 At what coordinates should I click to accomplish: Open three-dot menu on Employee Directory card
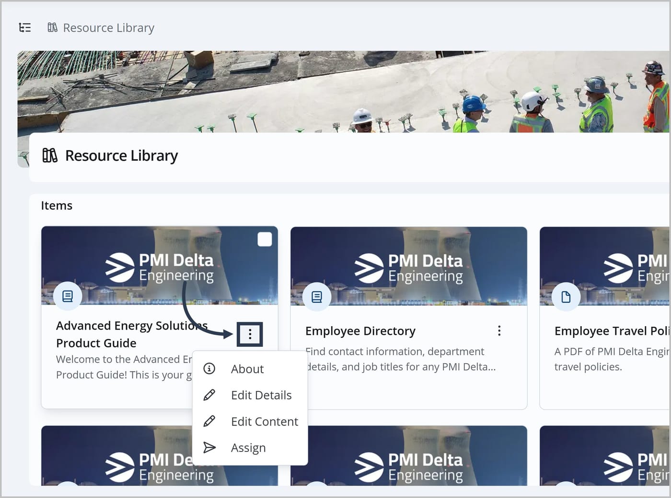tap(499, 331)
